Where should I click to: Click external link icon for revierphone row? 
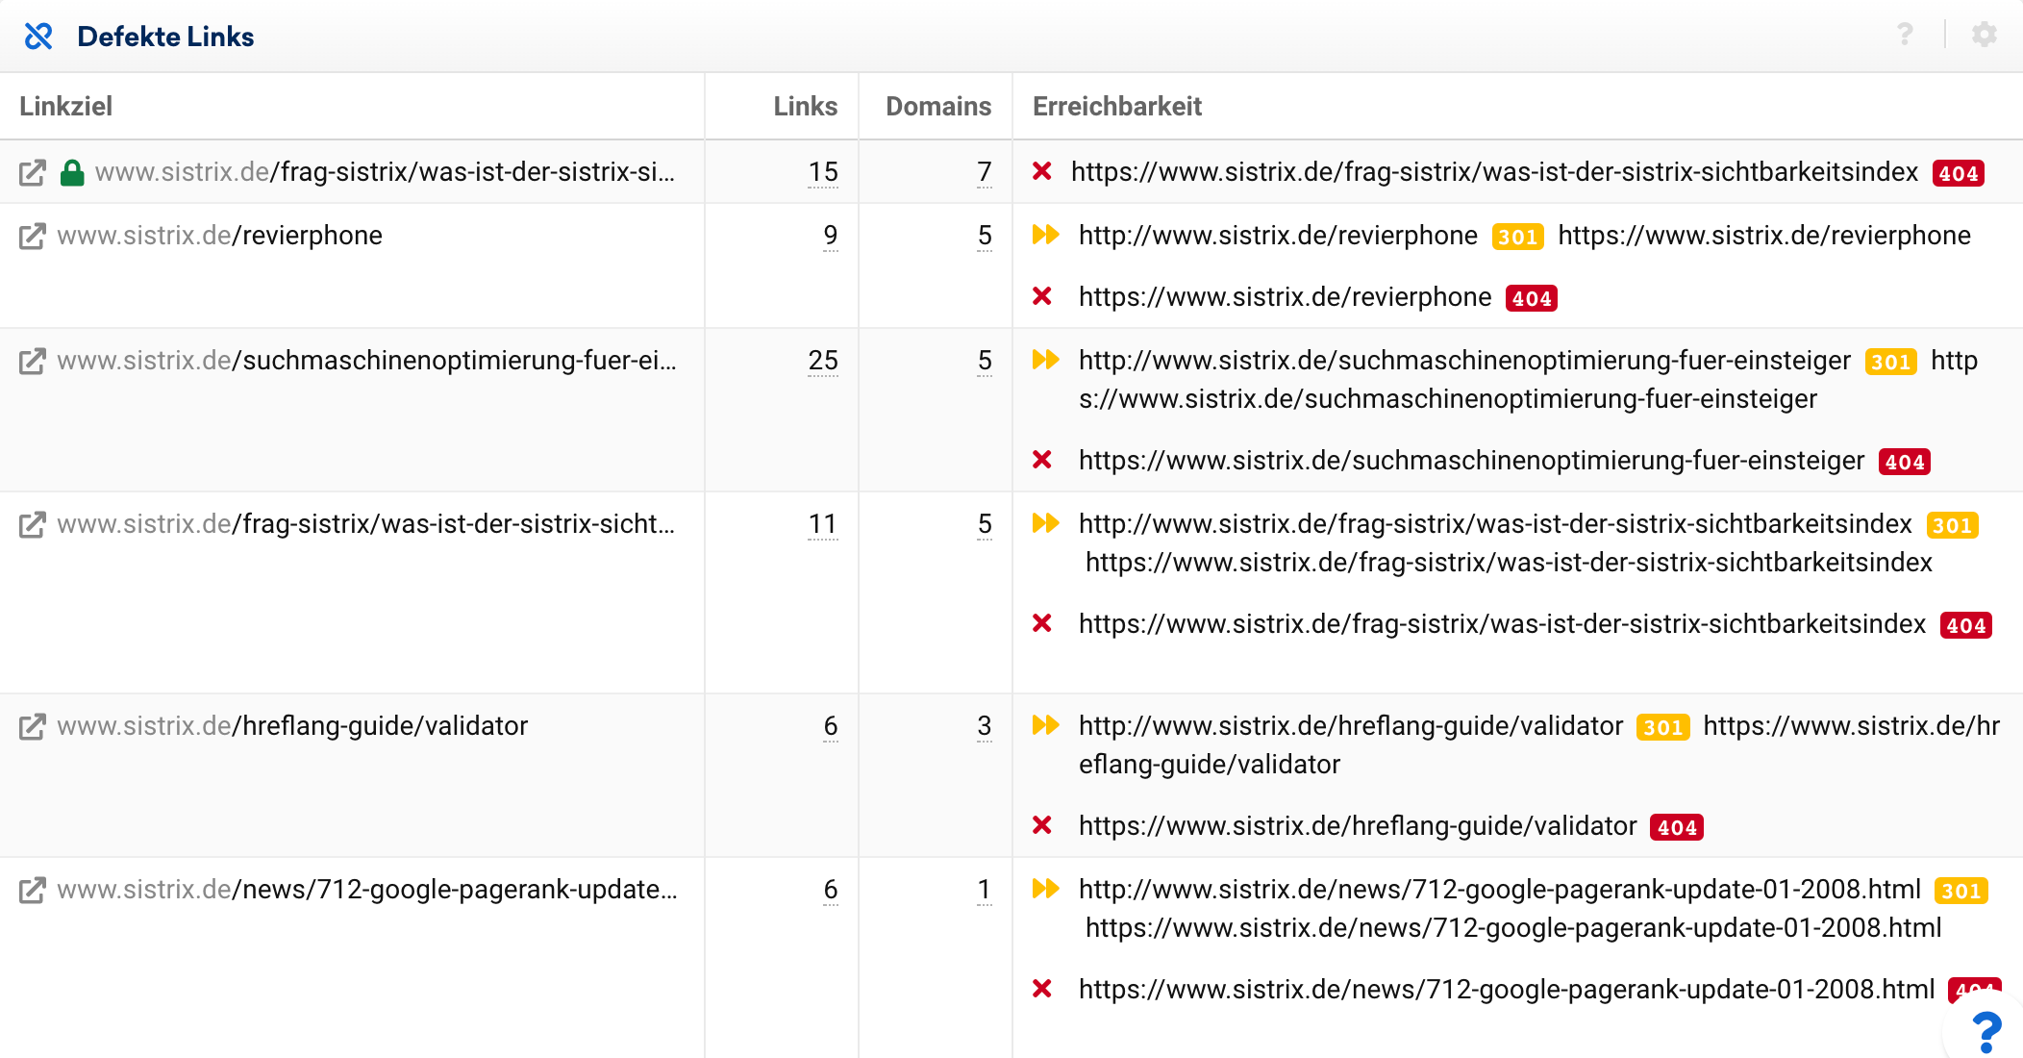33,236
